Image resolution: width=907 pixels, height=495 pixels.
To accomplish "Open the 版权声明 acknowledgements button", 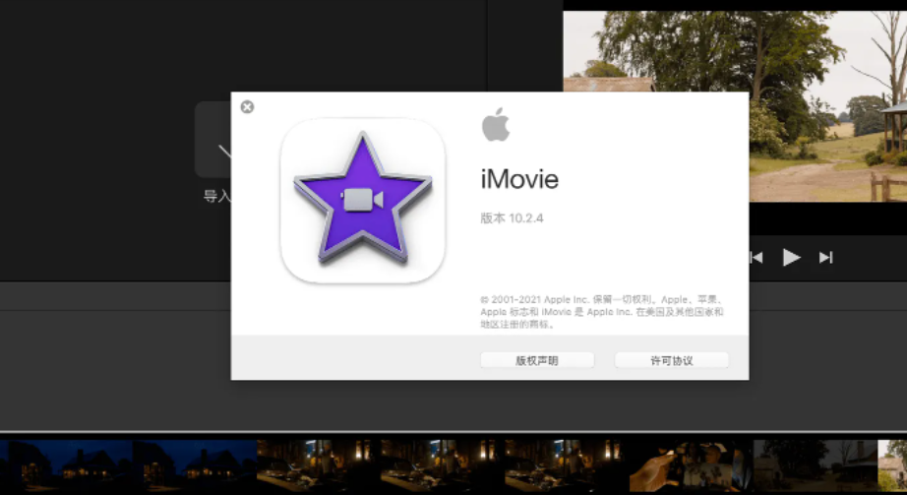I will click(537, 361).
